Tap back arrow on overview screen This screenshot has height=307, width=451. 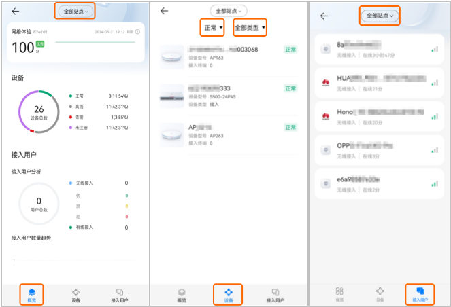pos(16,11)
